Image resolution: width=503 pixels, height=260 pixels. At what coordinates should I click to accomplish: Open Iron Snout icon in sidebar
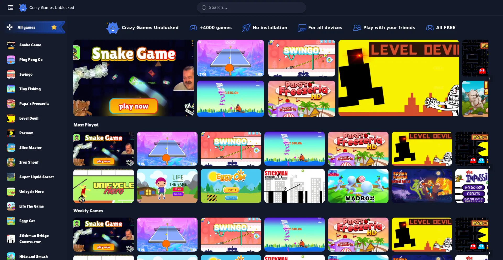click(11, 162)
